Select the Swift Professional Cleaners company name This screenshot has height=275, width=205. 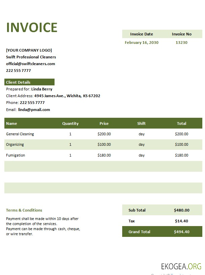(x=31, y=57)
